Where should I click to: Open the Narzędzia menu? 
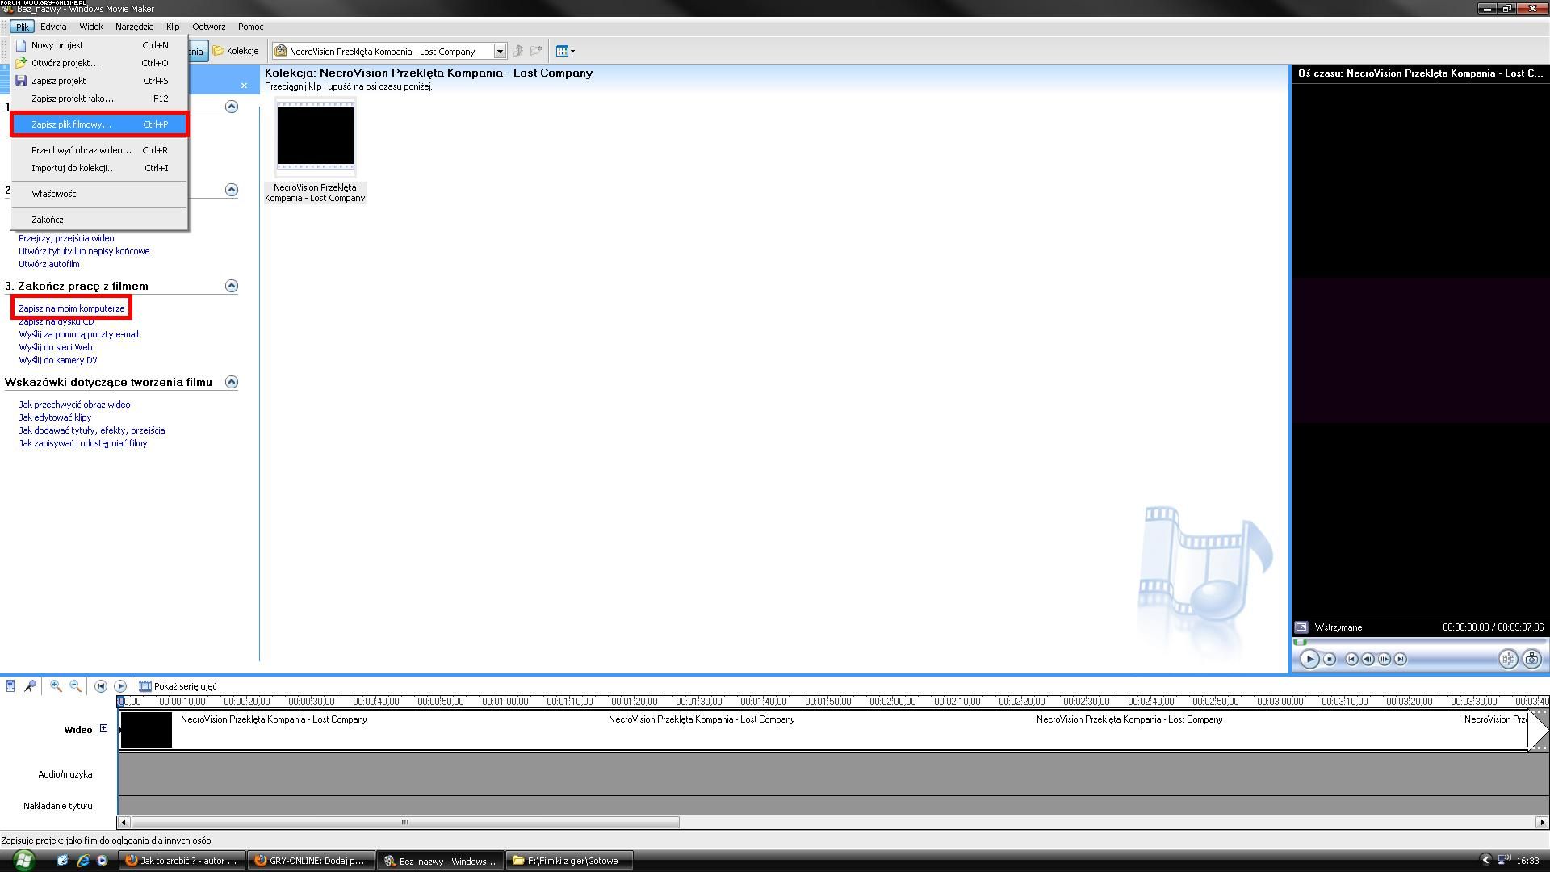(134, 27)
